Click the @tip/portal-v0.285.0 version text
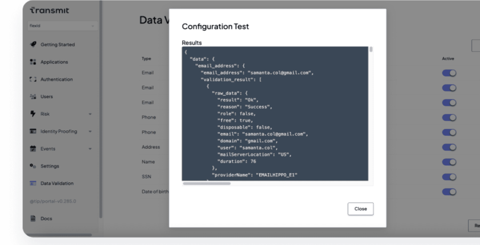This screenshot has width=480, height=245. click(53, 201)
